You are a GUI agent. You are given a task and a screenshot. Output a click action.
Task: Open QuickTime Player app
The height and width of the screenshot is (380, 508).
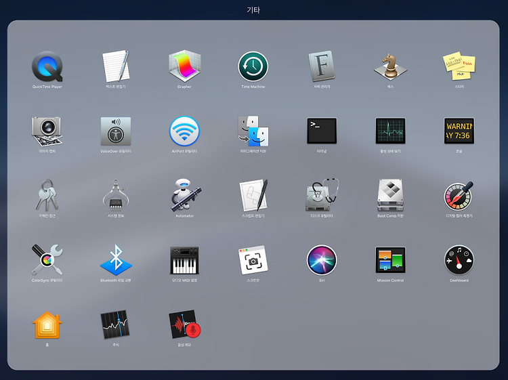click(47, 66)
